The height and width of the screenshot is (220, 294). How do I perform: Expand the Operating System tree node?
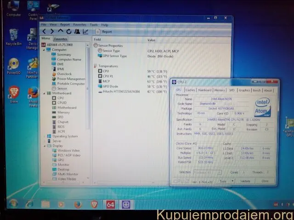pos(45,136)
